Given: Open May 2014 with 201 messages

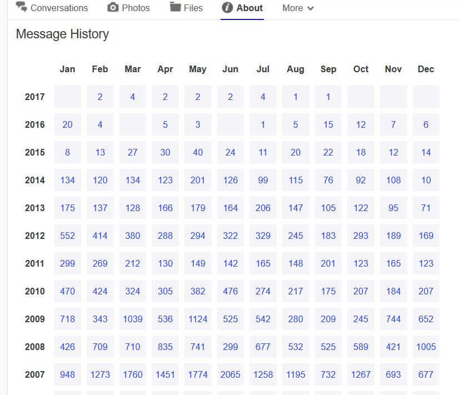Looking at the screenshot, I should [198, 180].
